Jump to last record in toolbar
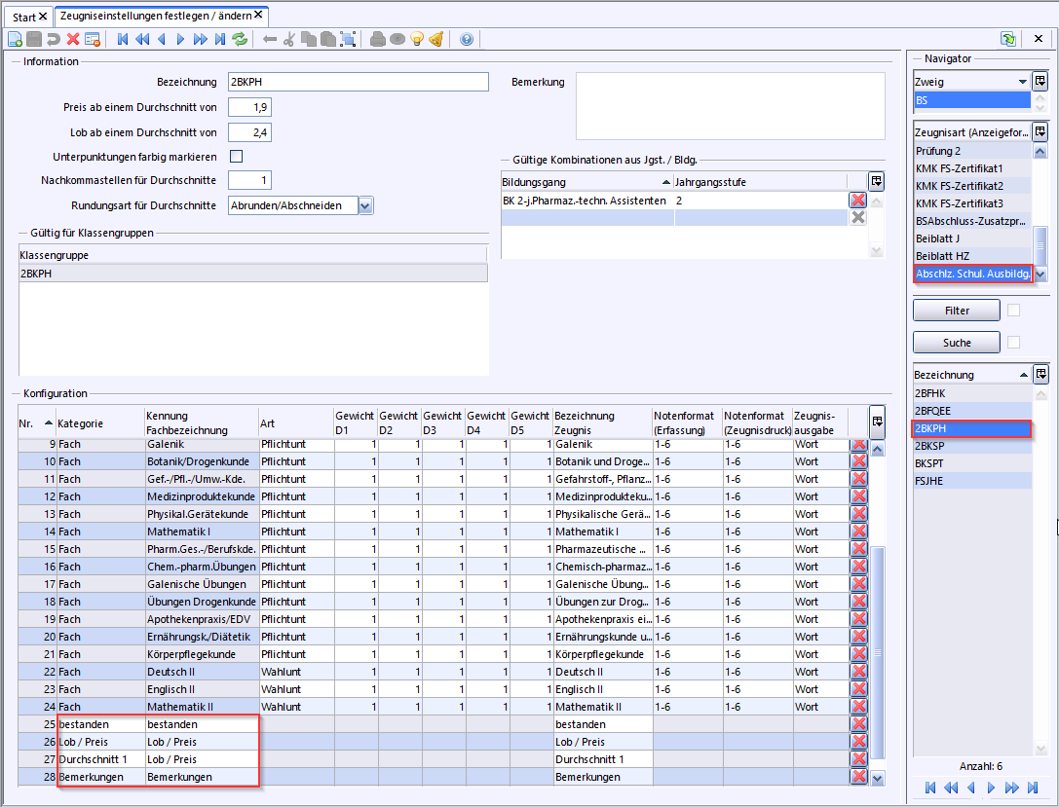The height and width of the screenshot is (807, 1059). [220, 39]
